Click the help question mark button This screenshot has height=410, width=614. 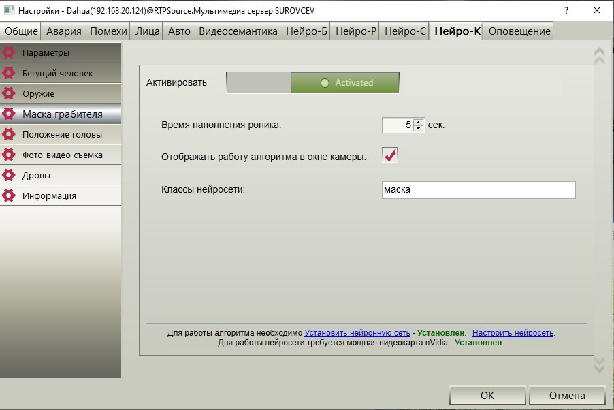[566, 10]
